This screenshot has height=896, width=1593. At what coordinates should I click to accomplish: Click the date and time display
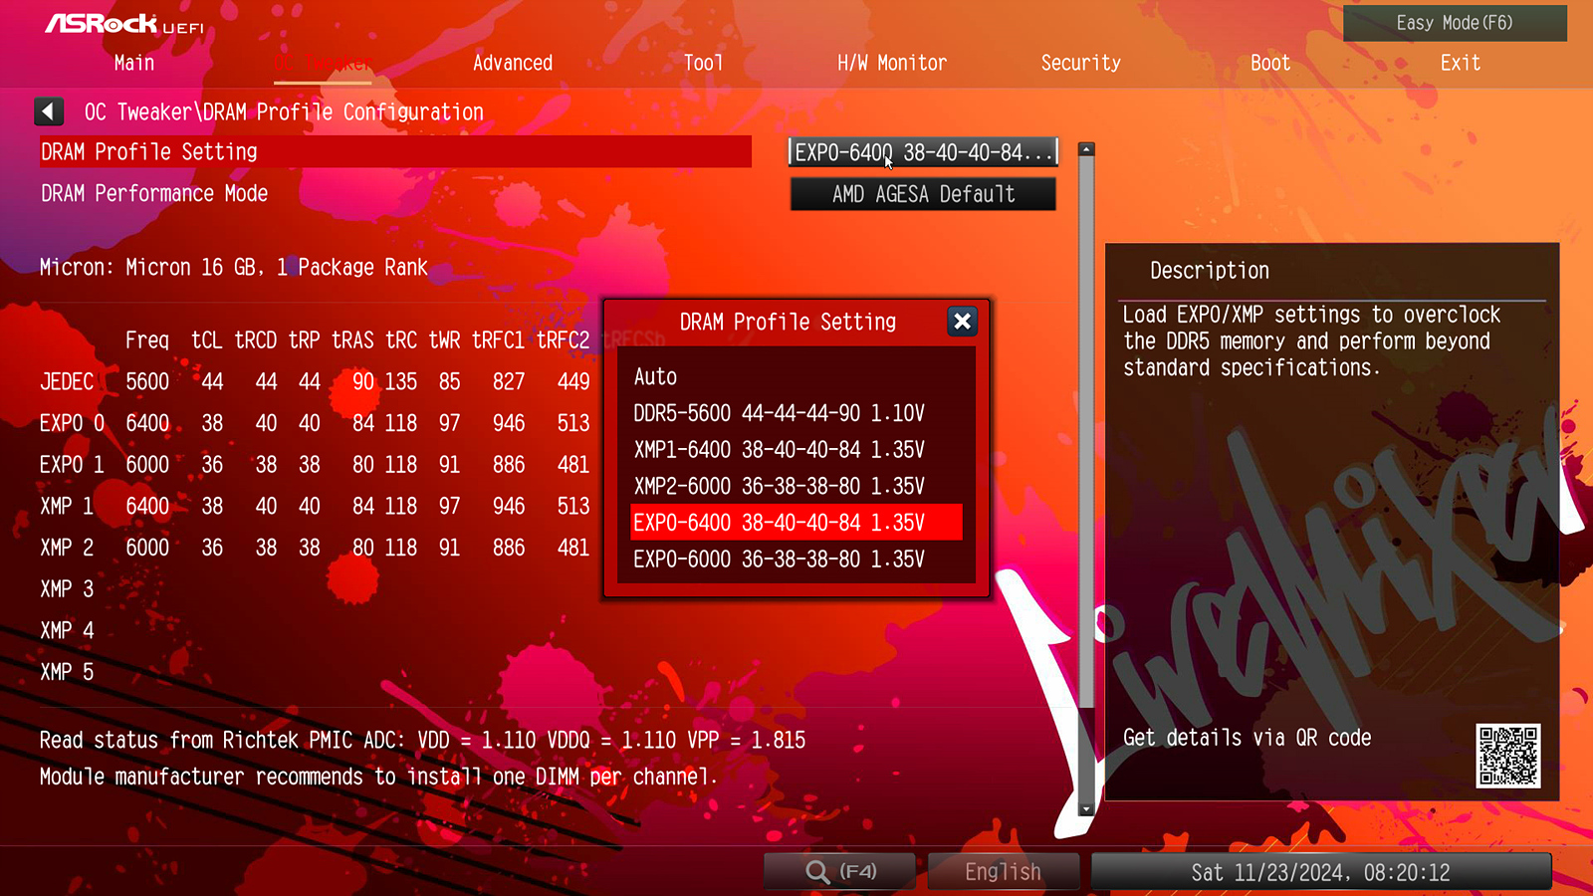[1321, 872]
